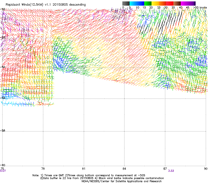Click the plot title containing "(12.5KM) v1.1"

coord(46,5)
